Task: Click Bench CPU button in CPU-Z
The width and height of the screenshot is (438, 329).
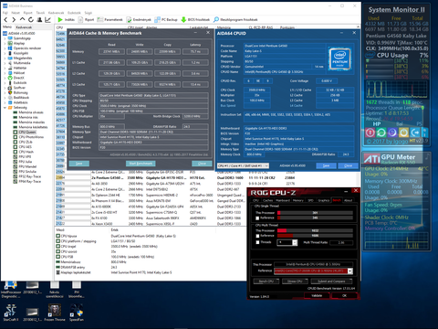Action: click(266, 281)
